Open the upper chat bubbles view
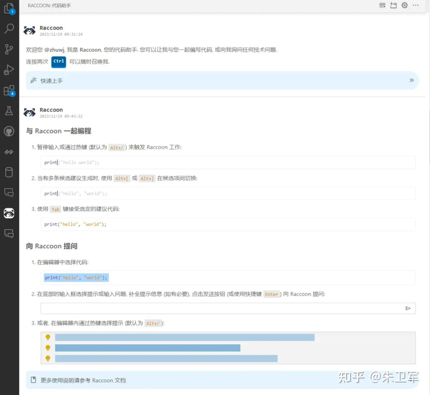The height and width of the screenshot is (395, 430). point(9,192)
